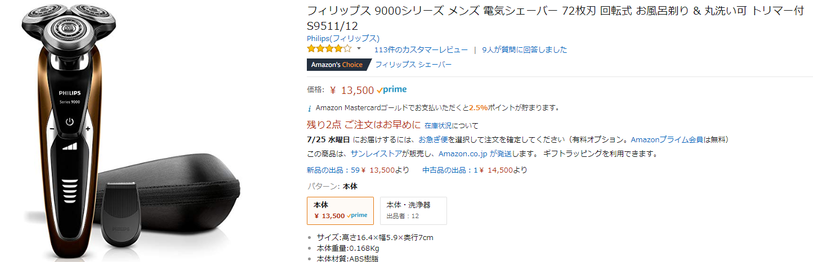The width and height of the screenshot is (813, 262).
Task: Open the 在庫状況 stock status link
Action: (x=439, y=125)
